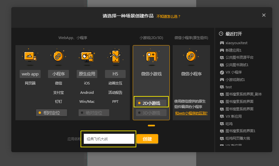Viewport: 279px width, 166px height.
Task: Click the 创建 button
Action: point(147,139)
